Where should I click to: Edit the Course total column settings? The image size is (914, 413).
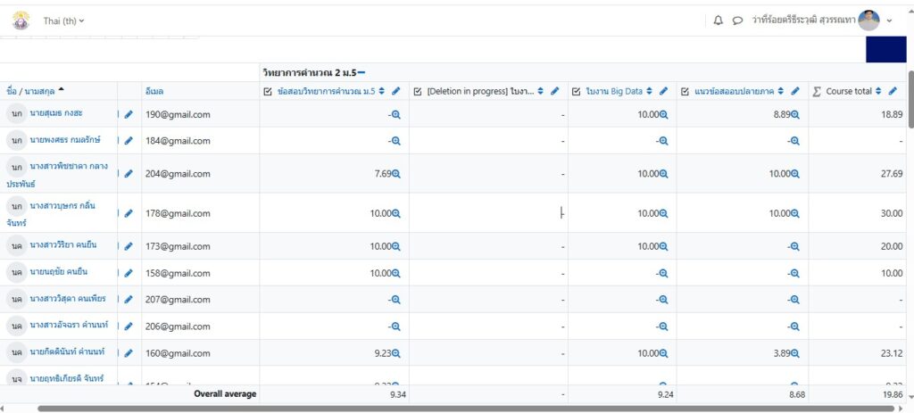tap(893, 91)
